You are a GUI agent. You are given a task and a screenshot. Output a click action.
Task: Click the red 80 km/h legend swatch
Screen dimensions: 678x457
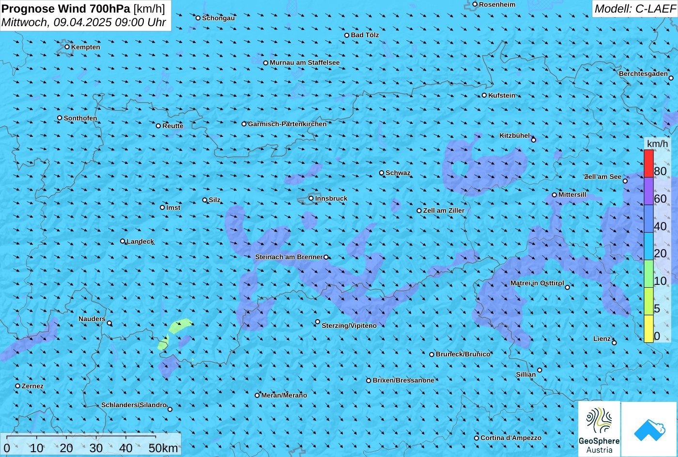pyautogui.click(x=648, y=163)
